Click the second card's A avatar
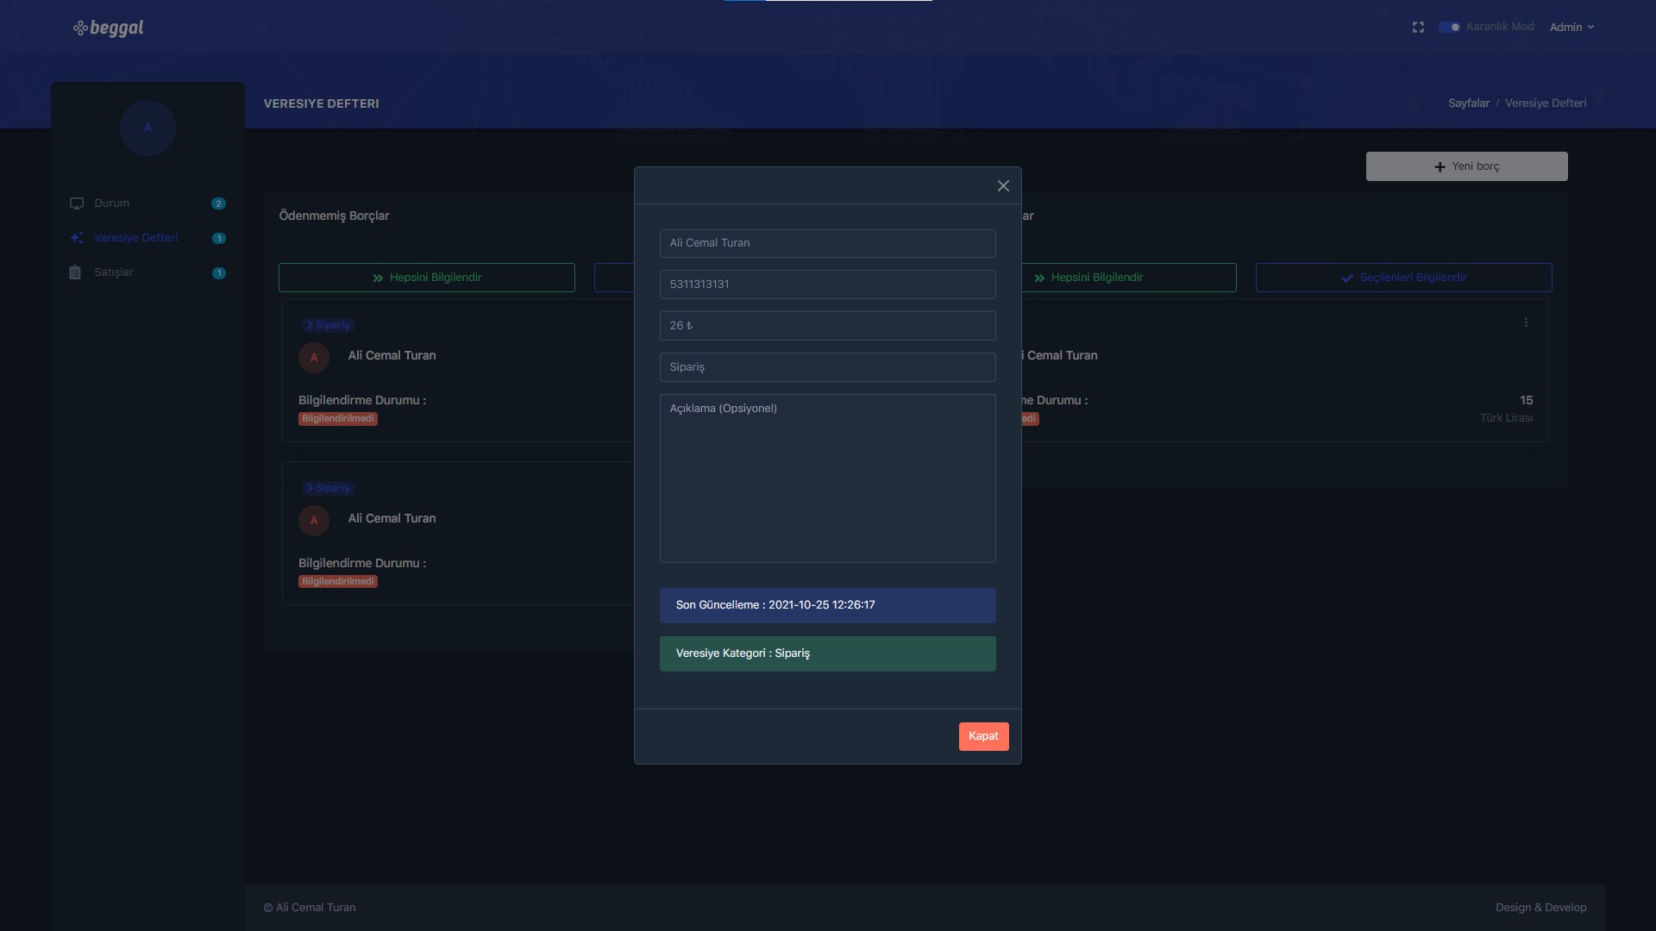 314,520
